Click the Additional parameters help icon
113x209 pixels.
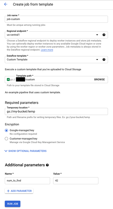(x=47, y=165)
